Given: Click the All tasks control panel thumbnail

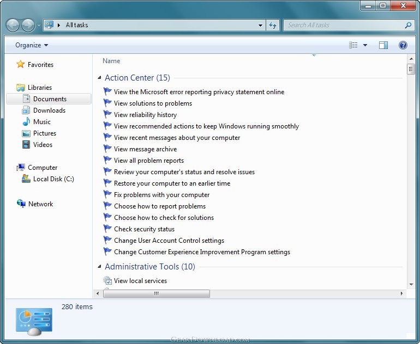Looking at the screenshot, I should 34,322.
